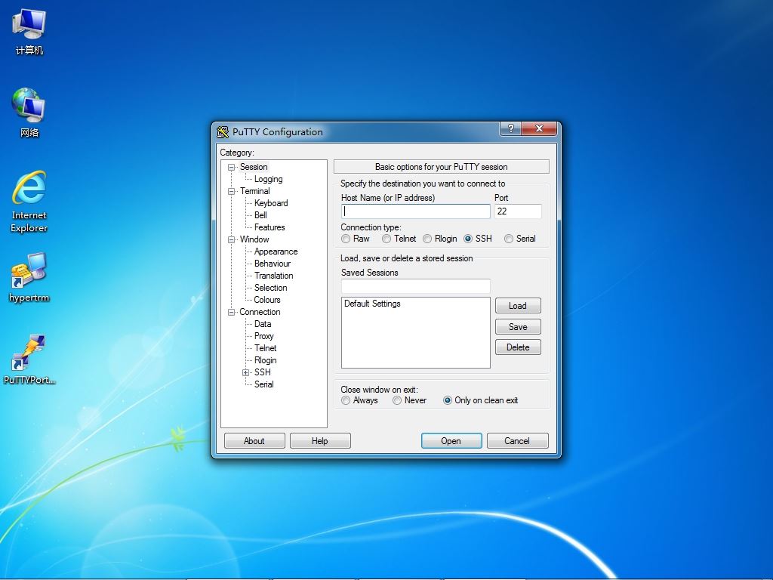Image resolution: width=773 pixels, height=580 pixels.
Task: Click the Port number field
Action: (x=518, y=211)
